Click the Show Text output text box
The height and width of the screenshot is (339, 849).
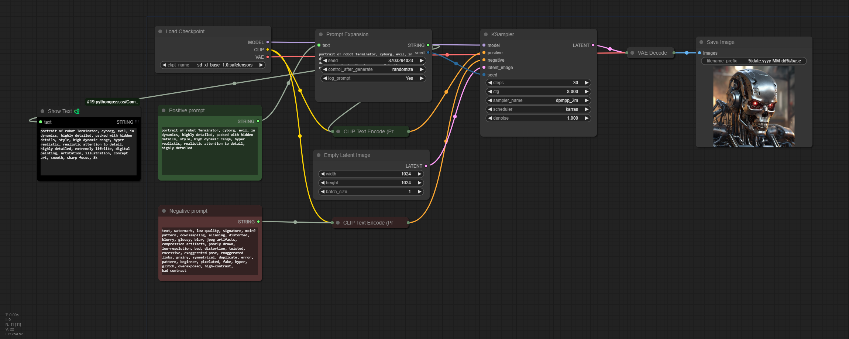tap(89, 151)
